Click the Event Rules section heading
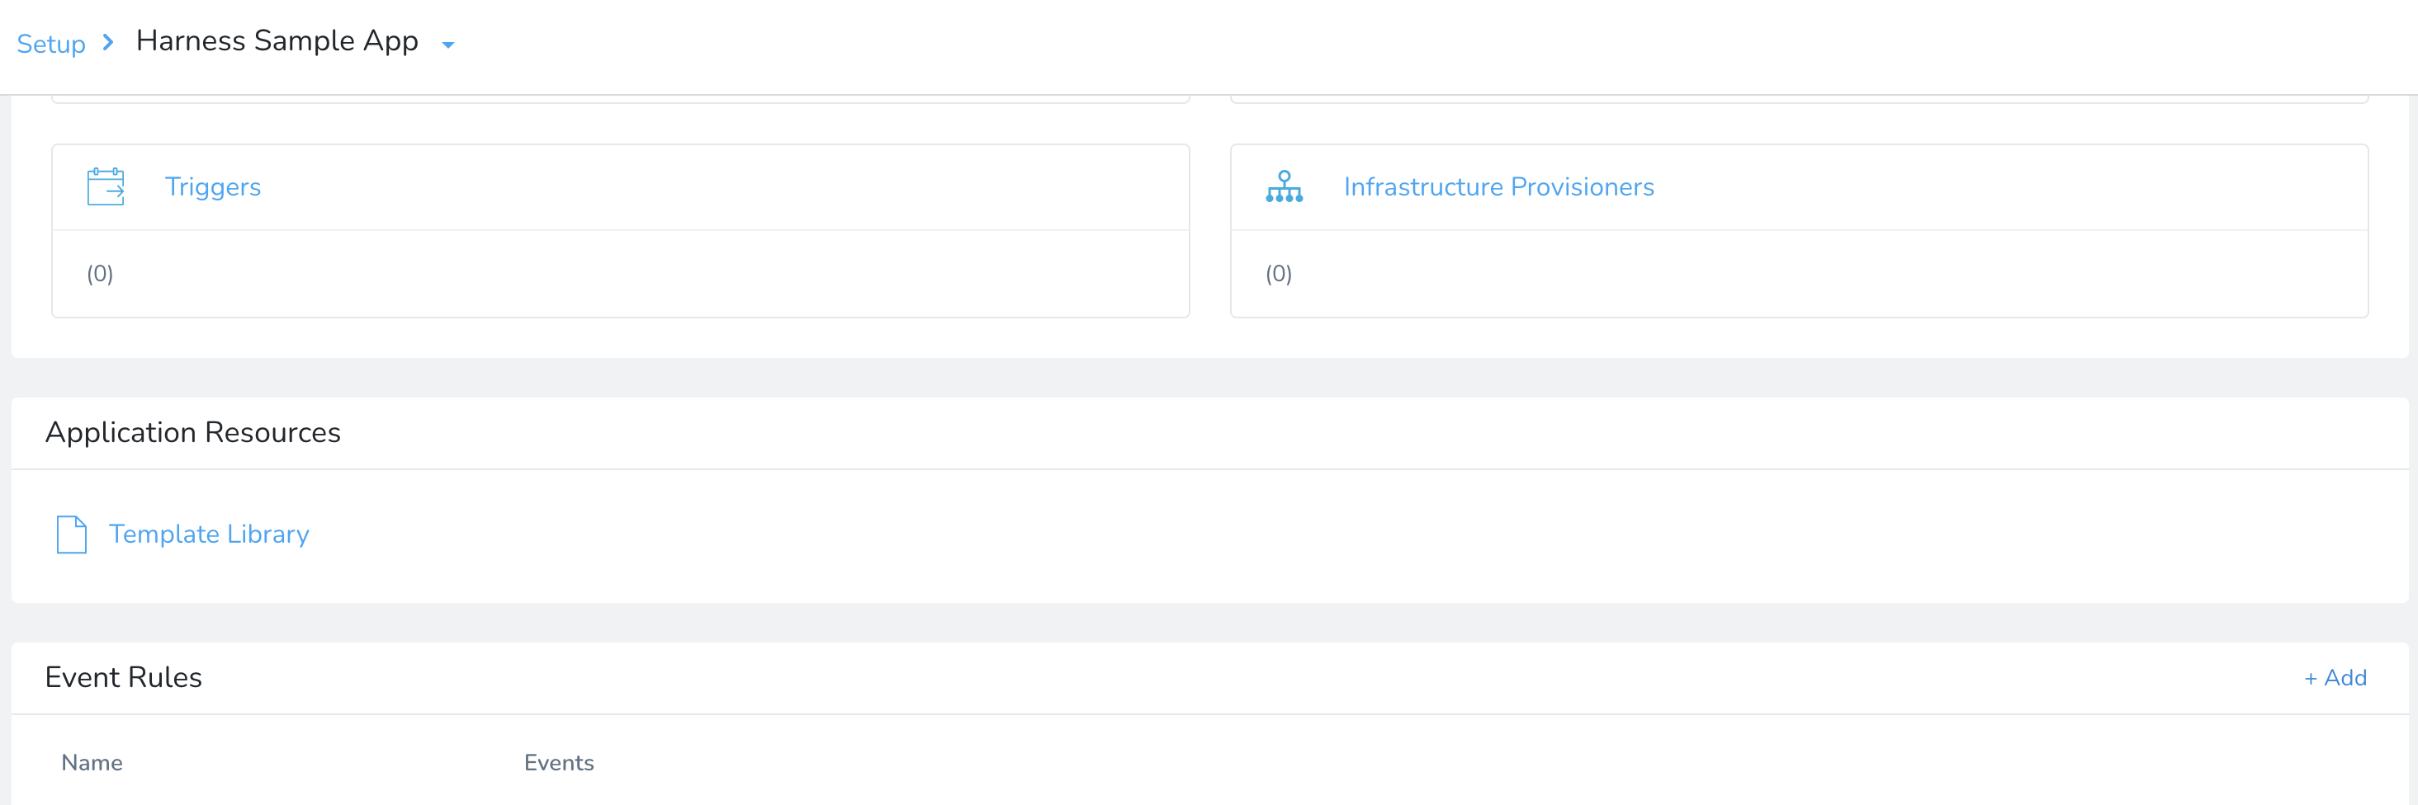This screenshot has width=2418, height=805. tap(123, 677)
